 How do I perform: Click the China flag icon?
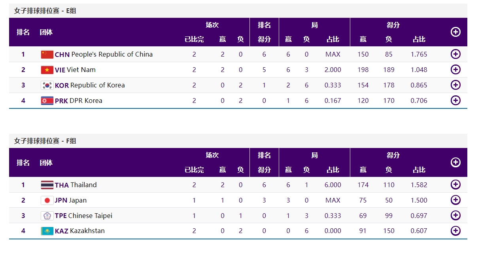point(47,55)
